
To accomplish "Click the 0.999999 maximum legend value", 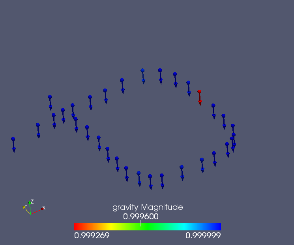I will point(203,236).
